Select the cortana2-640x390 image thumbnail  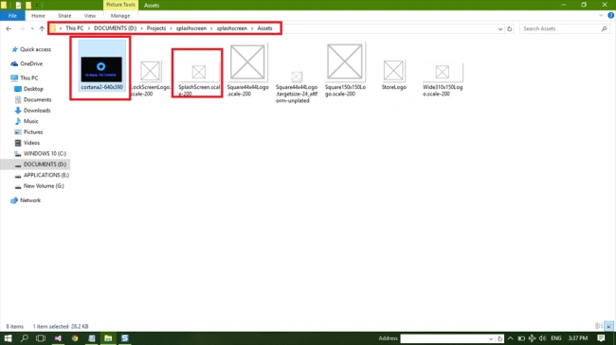point(101,69)
